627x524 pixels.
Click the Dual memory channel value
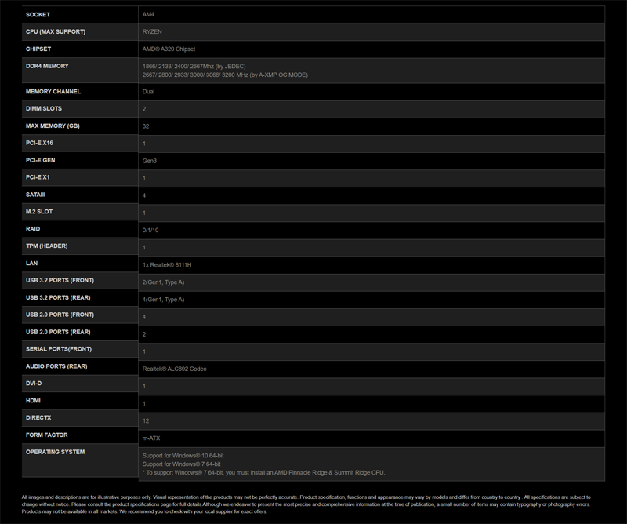[148, 92]
